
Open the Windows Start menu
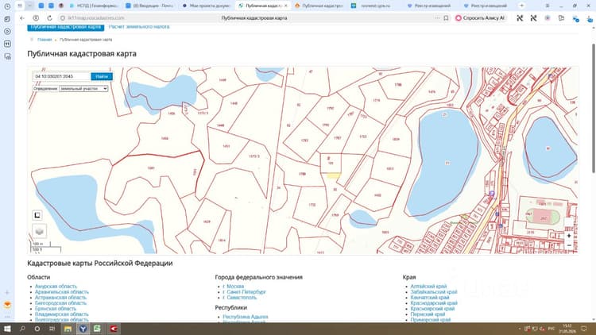pyautogui.click(x=7, y=329)
